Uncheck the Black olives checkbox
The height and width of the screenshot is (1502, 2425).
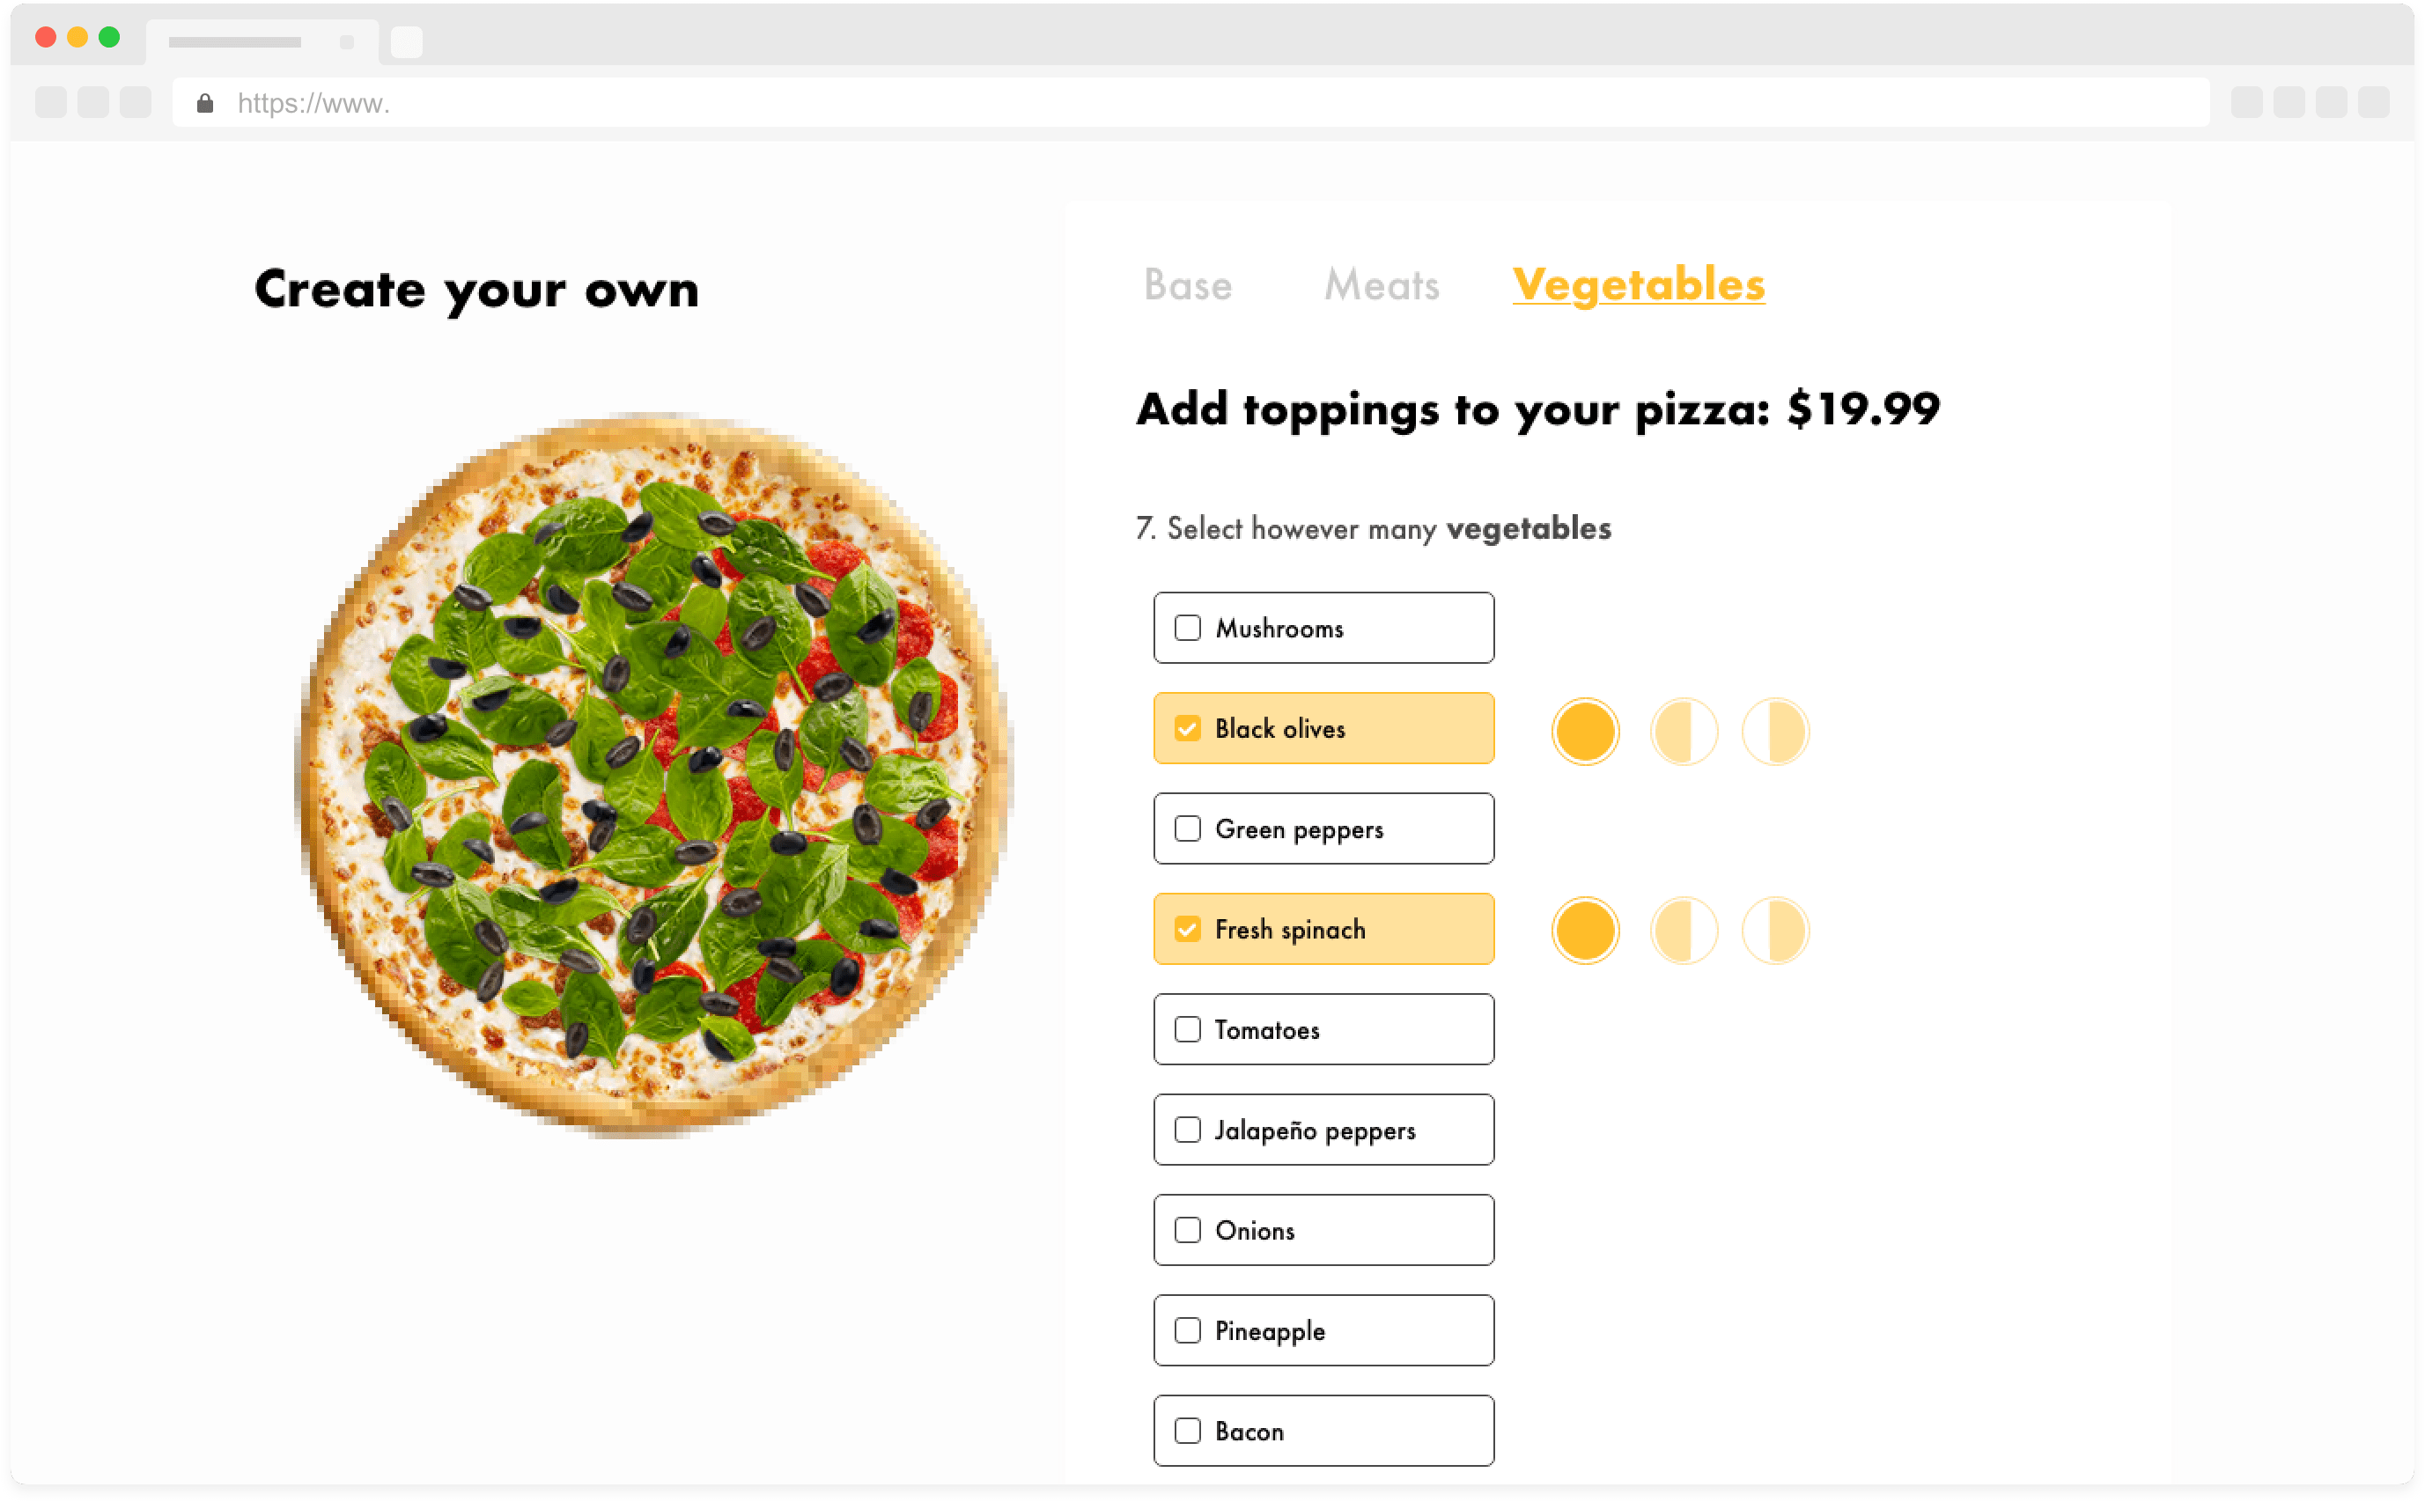click(1186, 727)
